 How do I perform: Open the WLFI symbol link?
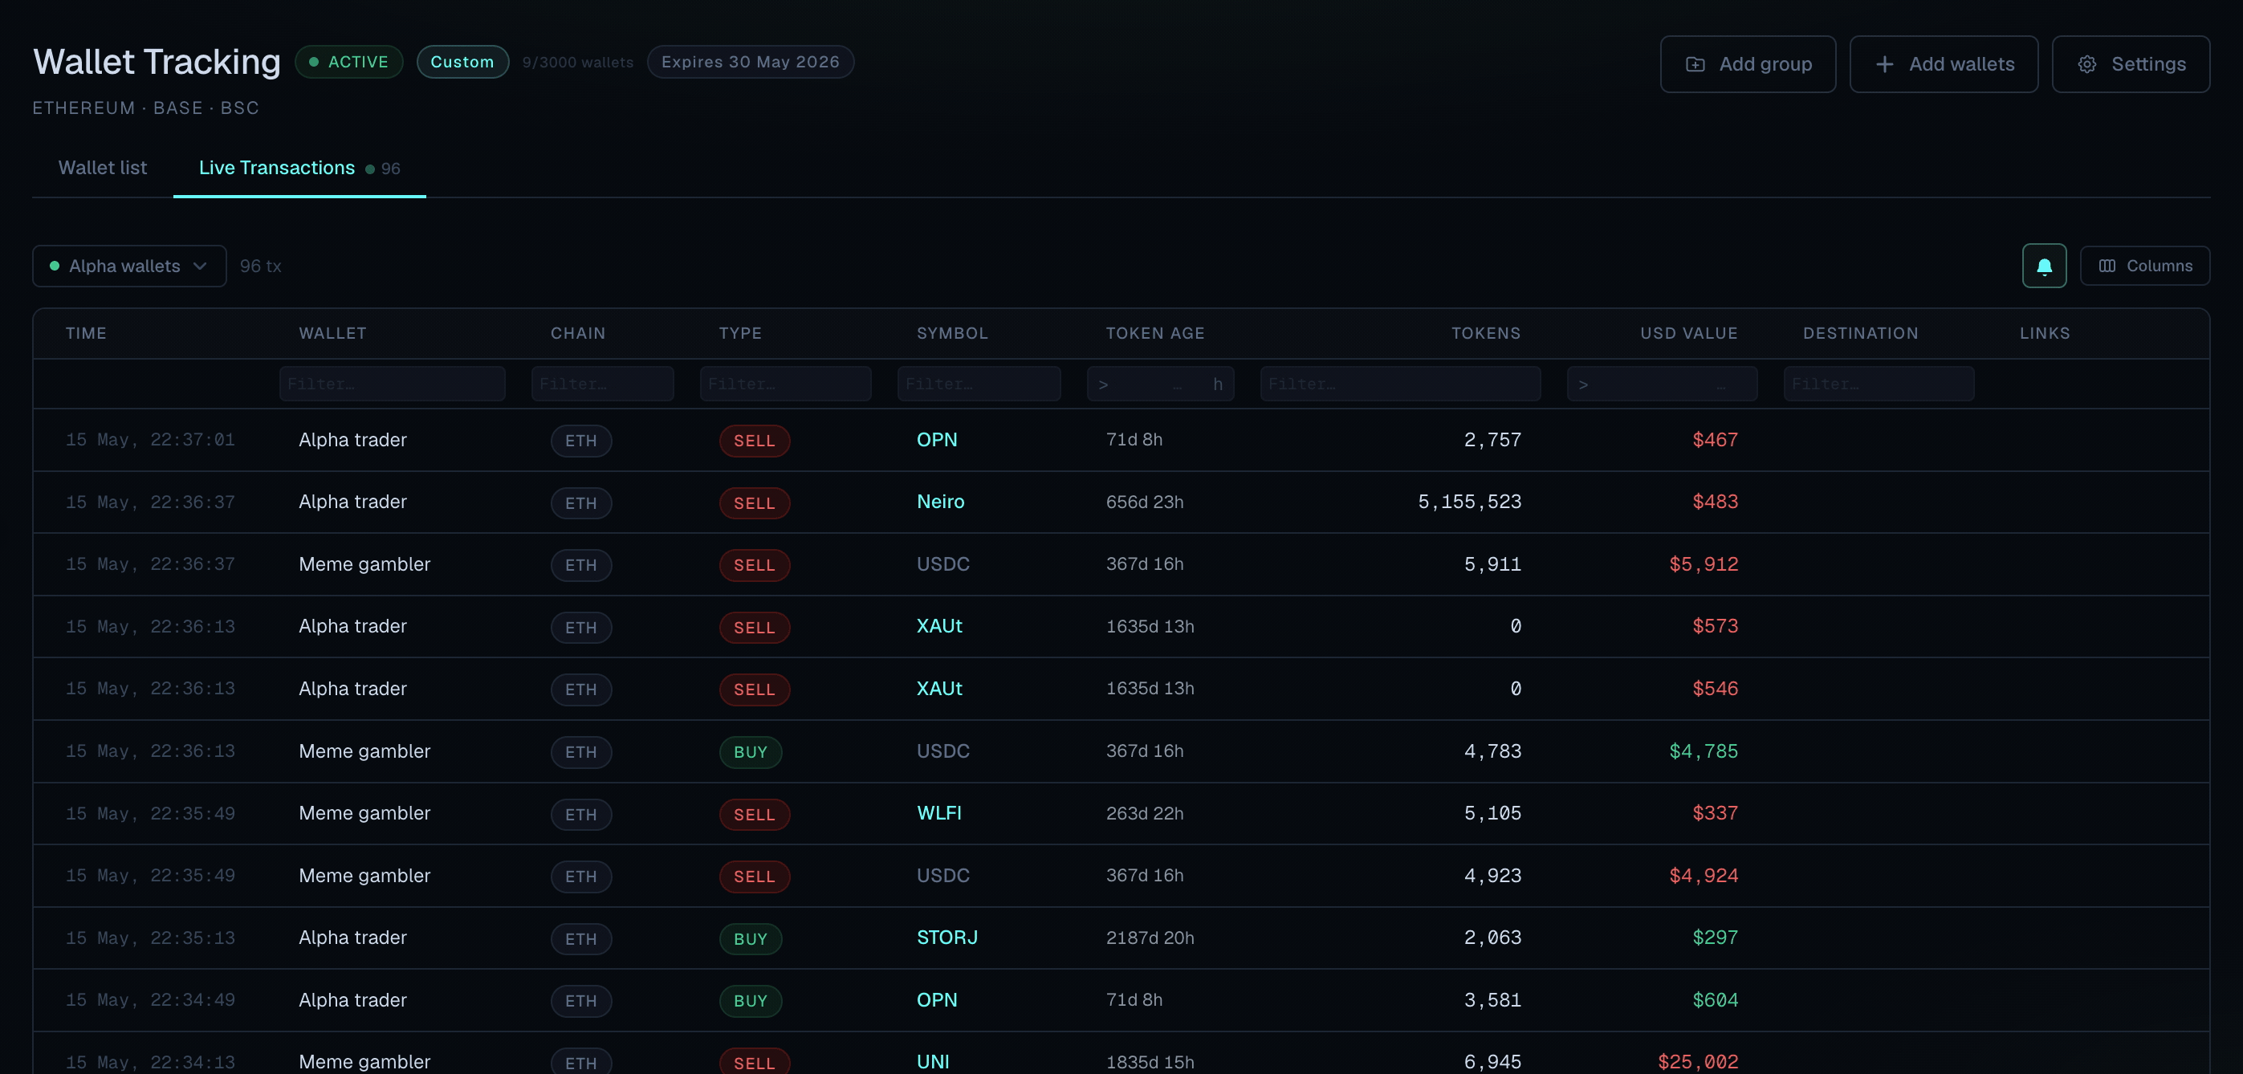point(938,813)
